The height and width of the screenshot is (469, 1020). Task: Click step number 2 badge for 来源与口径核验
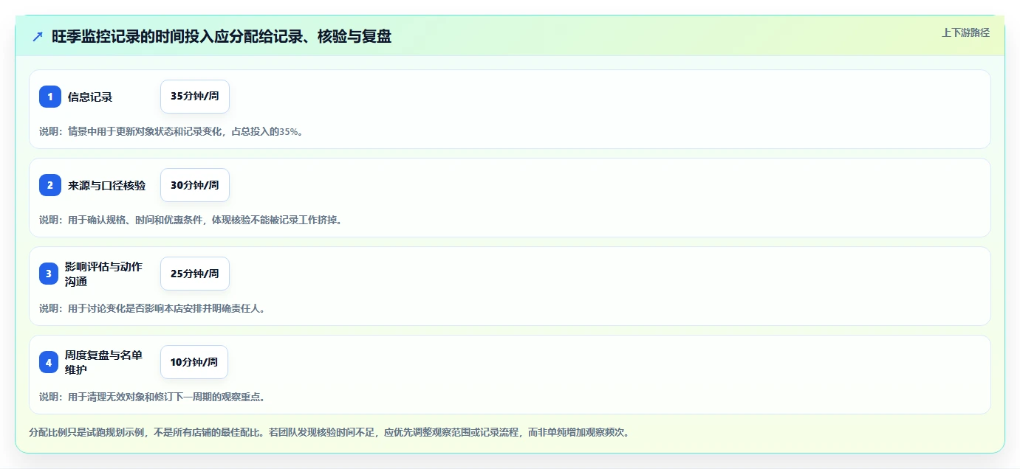(x=50, y=185)
